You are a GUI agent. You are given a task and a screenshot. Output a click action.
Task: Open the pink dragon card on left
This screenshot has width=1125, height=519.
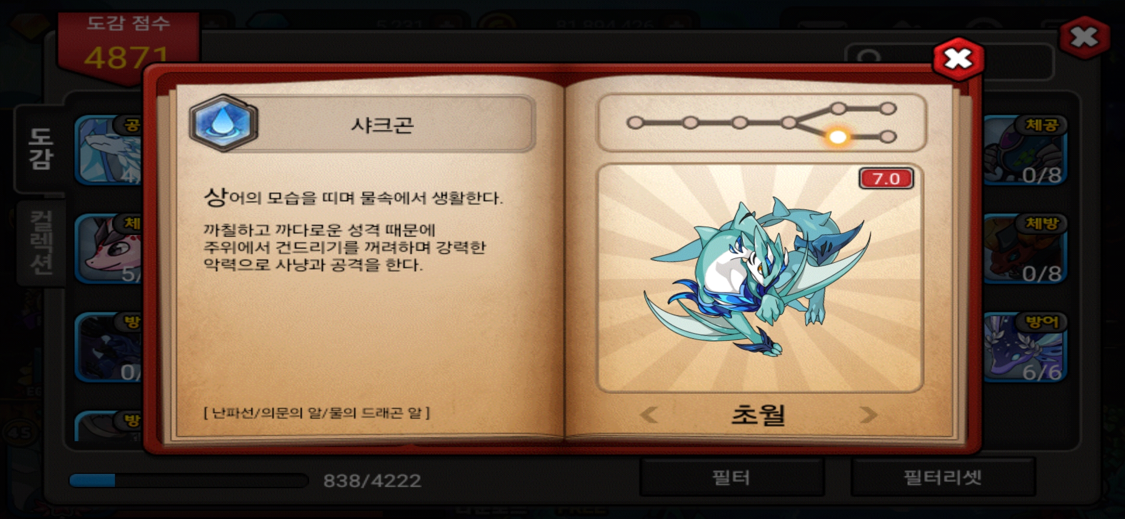109,248
